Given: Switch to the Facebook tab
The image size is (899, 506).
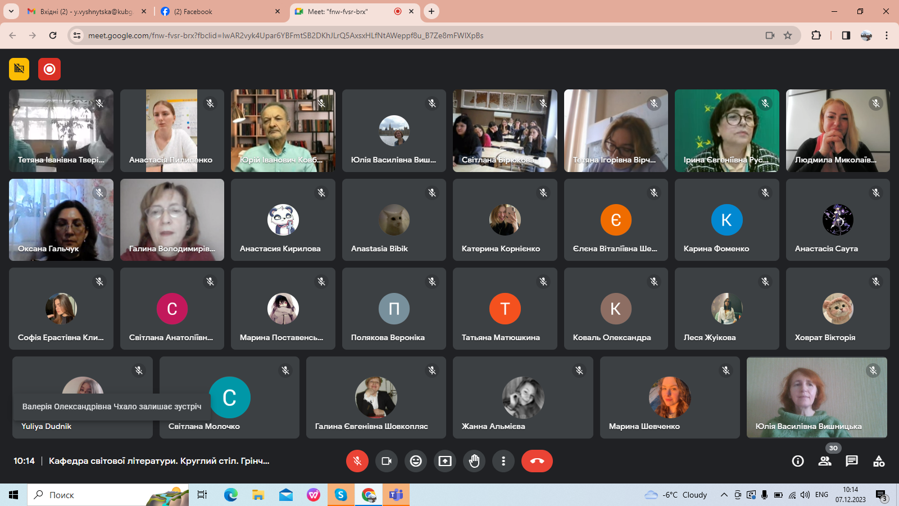Looking at the screenshot, I should 219,11.
